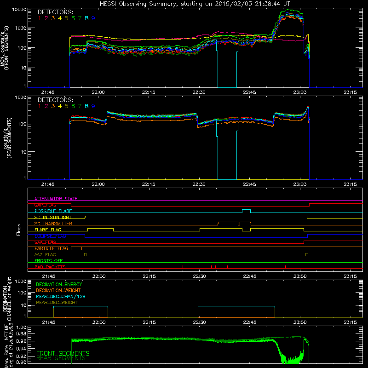Viewport: 368px width, 368px height.
Task: Click the DECIMATION_WEIGHT legend entry
Action: pos(58,290)
